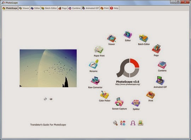
Task: Open settings wrench icon at bottom
Action: point(115,123)
